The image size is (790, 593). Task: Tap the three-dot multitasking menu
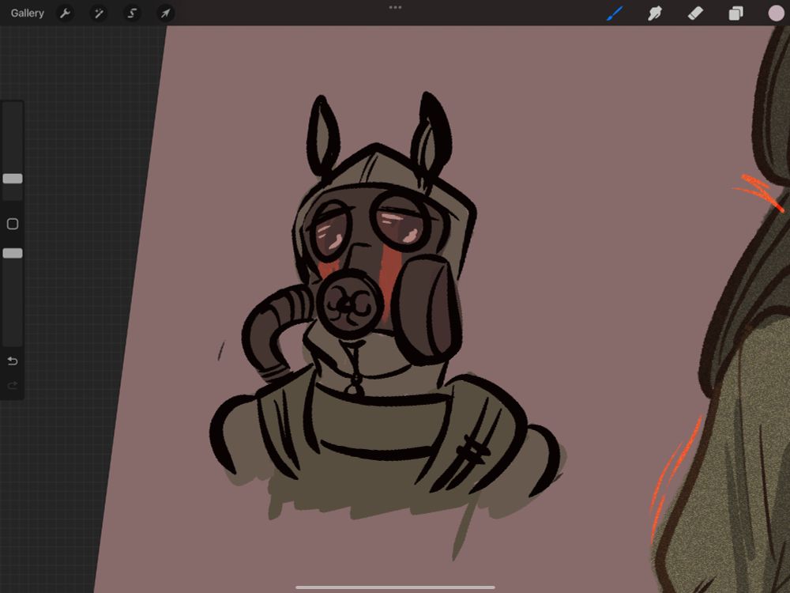396,8
